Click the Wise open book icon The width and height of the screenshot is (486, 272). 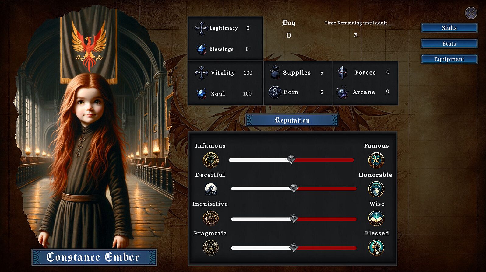point(376,218)
